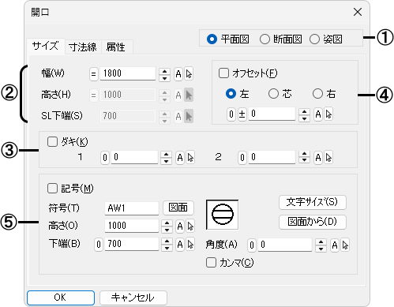Click the 文字サイズ(S) button
Viewport: 394px width, 307px height.
coord(313,202)
